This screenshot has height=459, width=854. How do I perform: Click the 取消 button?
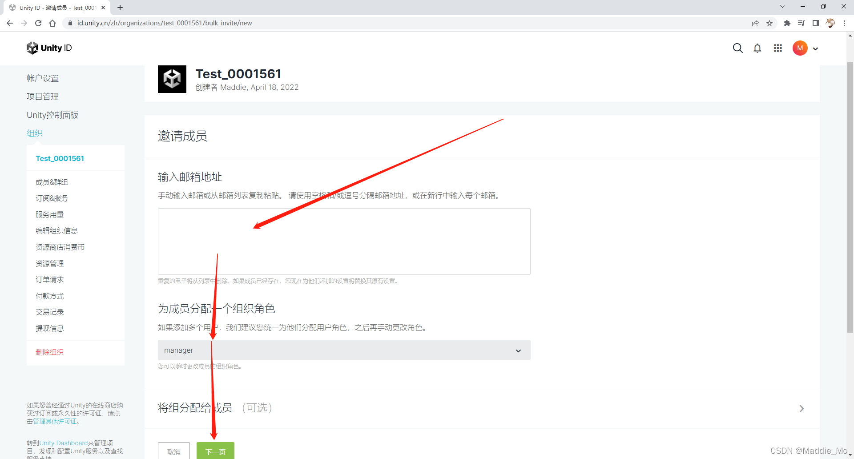pos(174,451)
